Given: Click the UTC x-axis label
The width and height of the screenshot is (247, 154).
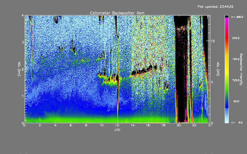Looking at the screenshot, I should pos(117,130).
